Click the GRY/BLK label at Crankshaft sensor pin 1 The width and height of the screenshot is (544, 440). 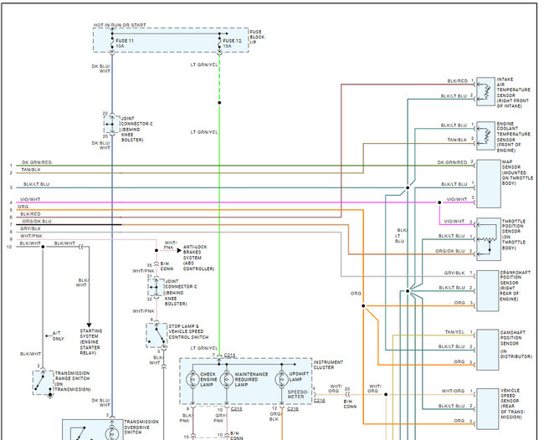(454, 274)
